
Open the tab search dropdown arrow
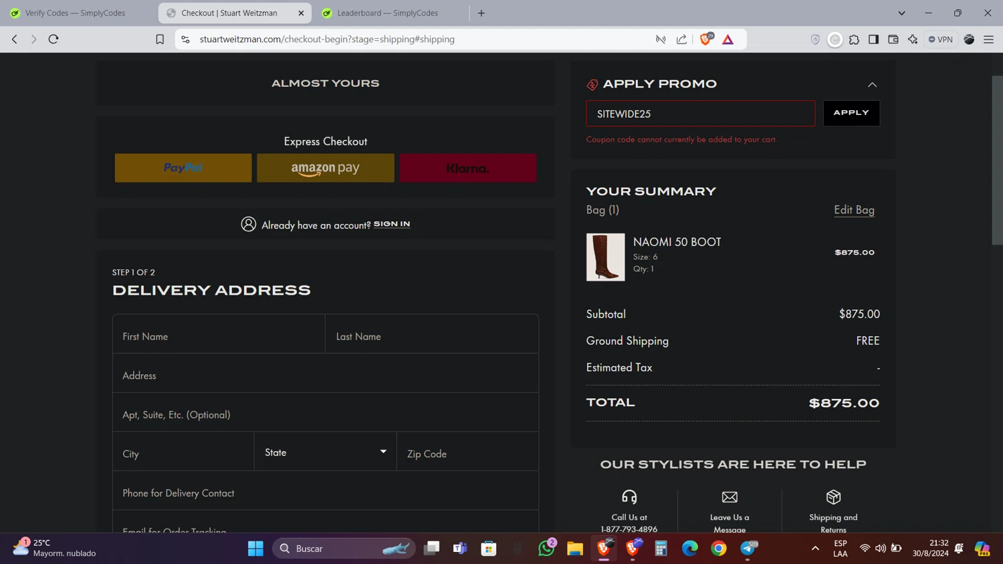[901, 13]
